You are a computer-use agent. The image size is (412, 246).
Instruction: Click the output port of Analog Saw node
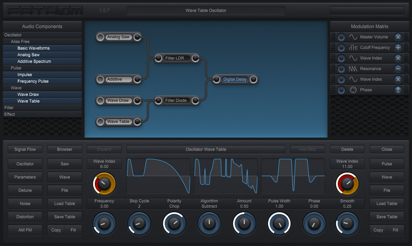click(x=137, y=37)
